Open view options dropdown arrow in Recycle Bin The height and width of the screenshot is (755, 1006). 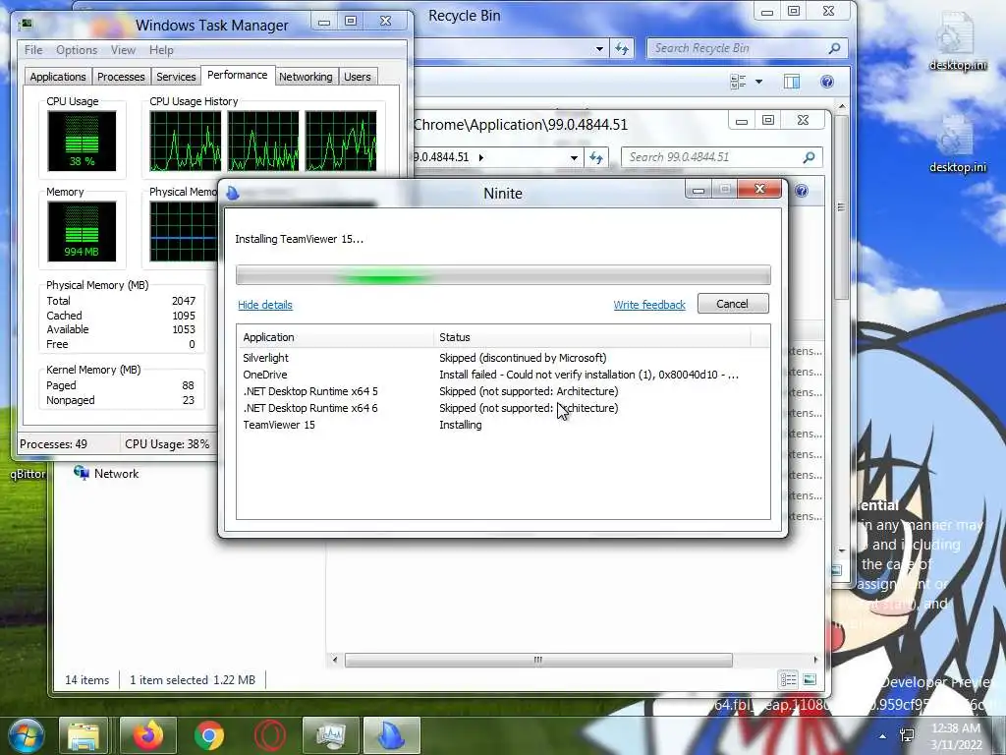[759, 82]
